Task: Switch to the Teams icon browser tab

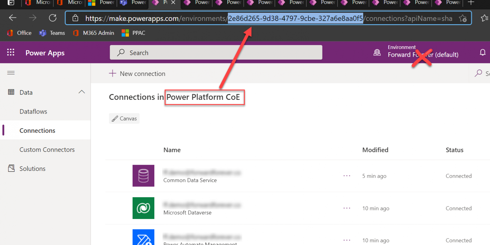Action: (133, 2)
